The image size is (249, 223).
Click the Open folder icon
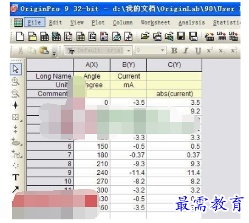click(145, 37)
